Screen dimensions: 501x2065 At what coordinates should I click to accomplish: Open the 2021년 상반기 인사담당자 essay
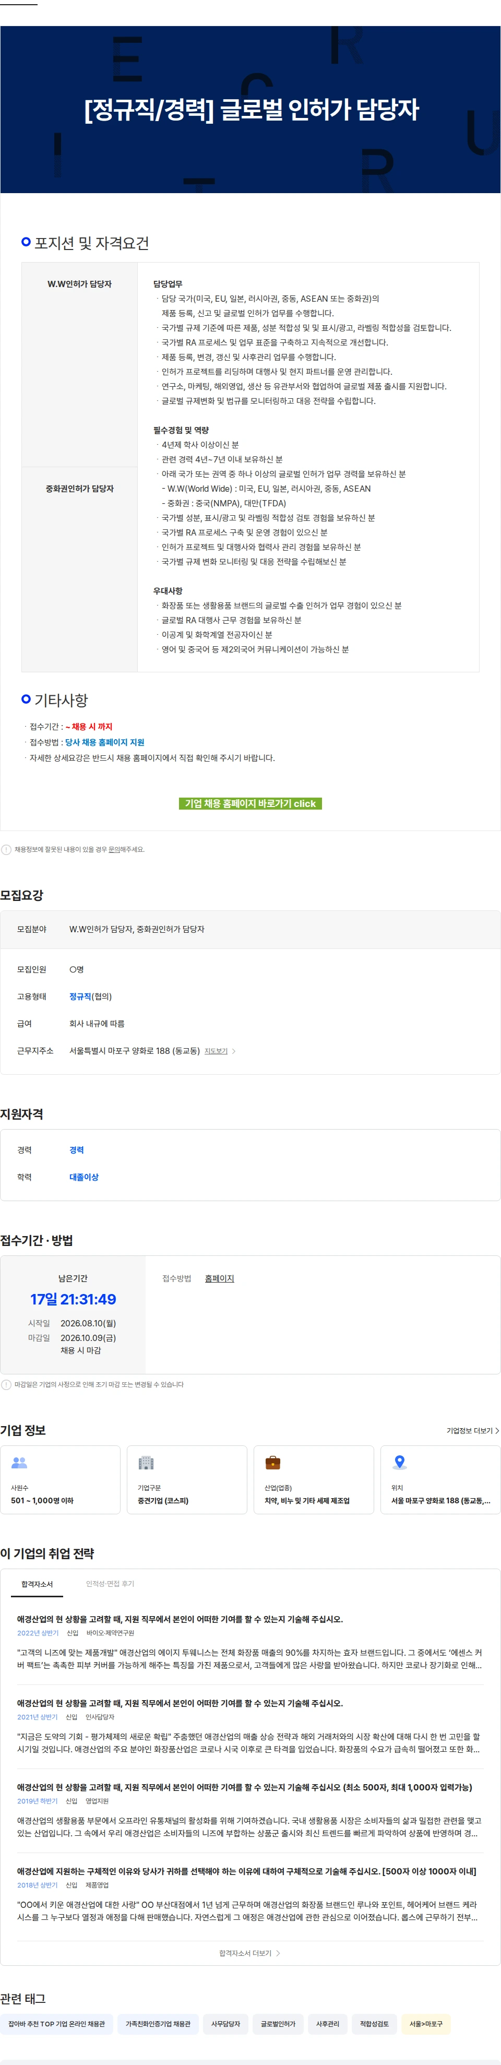(250, 1727)
